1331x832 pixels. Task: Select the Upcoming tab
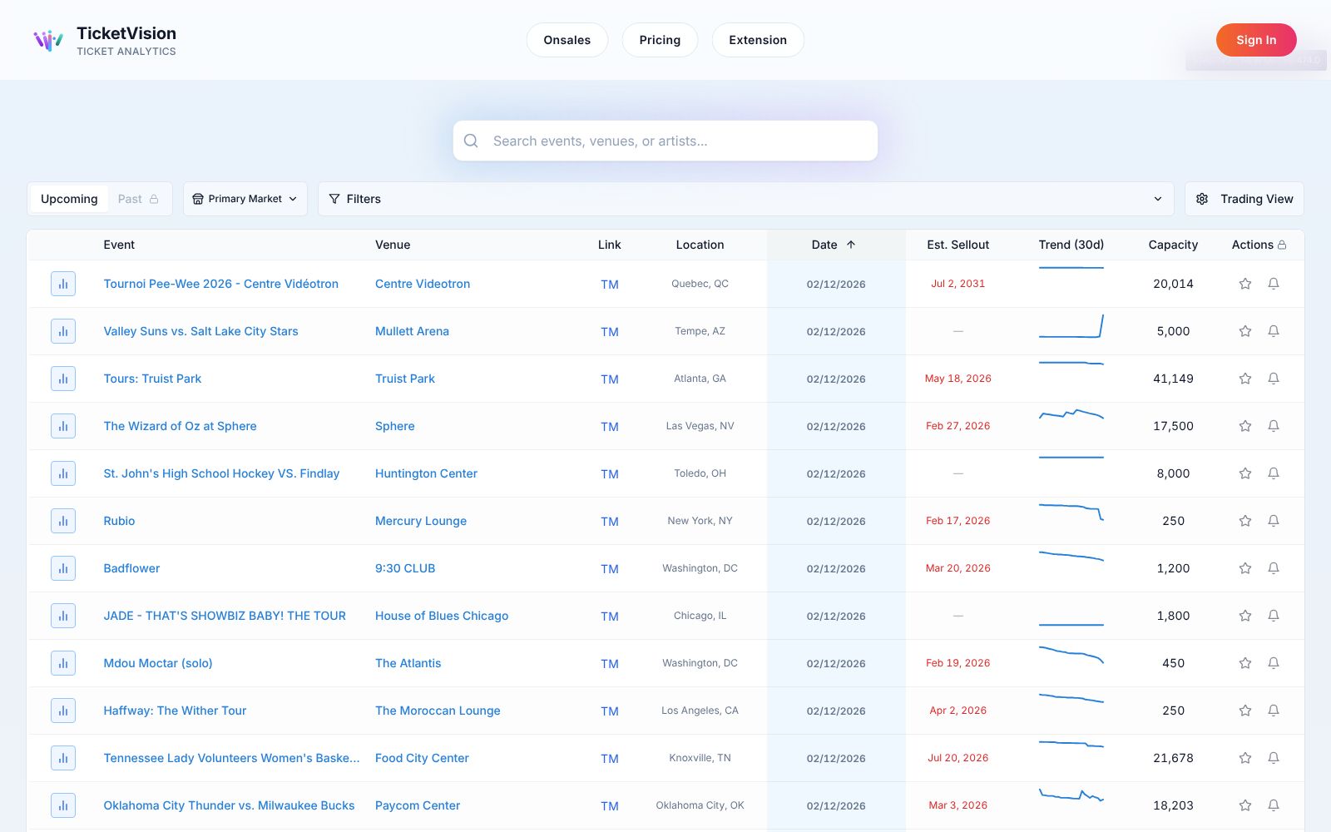(x=69, y=199)
